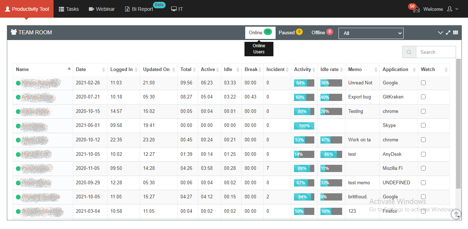468x229 pixels.
Task: Sort table by Idle rate column
Action: pos(331,70)
